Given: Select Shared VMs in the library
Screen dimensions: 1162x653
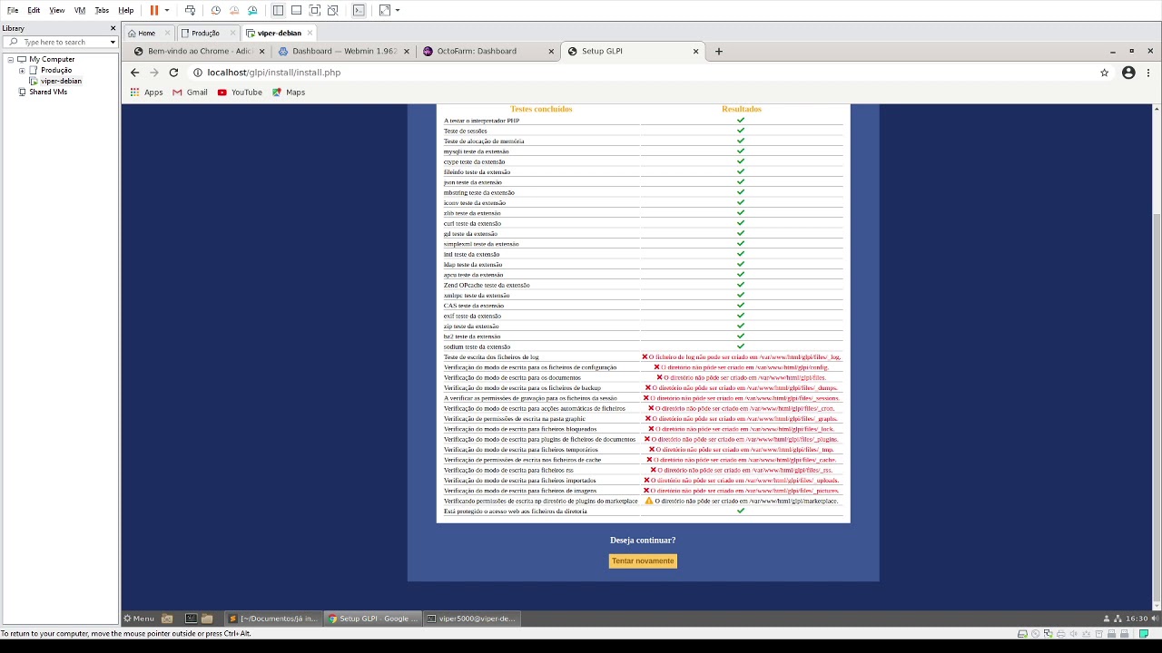Looking at the screenshot, I should click(48, 92).
